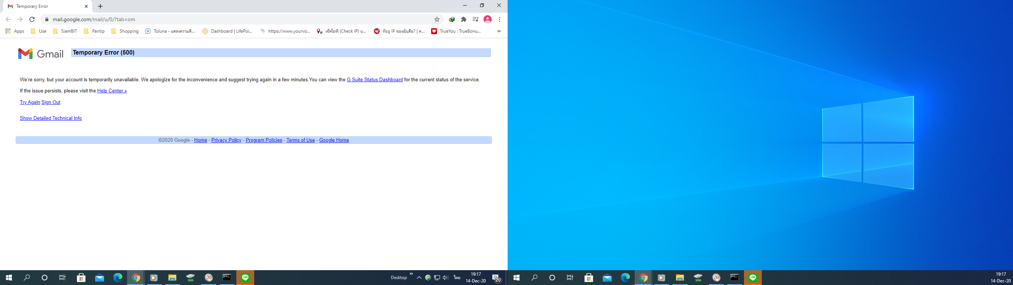The image size is (1013, 285).
Task: Switch input language using ไทย indicator
Action: pyautogui.click(x=457, y=278)
